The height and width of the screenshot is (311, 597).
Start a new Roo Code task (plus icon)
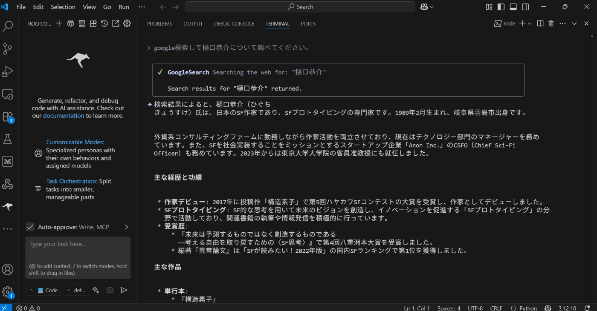[x=59, y=23]
